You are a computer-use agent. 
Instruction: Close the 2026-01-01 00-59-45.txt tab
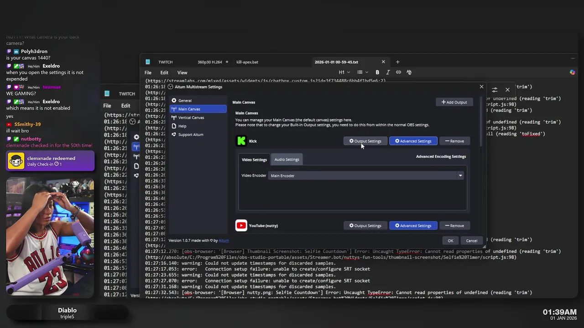(x=383, y=62)
